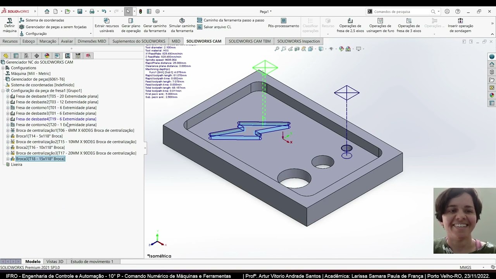The height and width of the screenshot is (279, 496).
Task: Open Operações de fresa de 3 eixos
Action: (x=409, y=26)
